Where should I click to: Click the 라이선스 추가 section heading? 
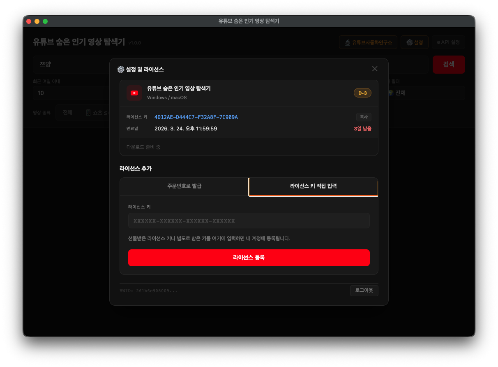pos(136,169)
